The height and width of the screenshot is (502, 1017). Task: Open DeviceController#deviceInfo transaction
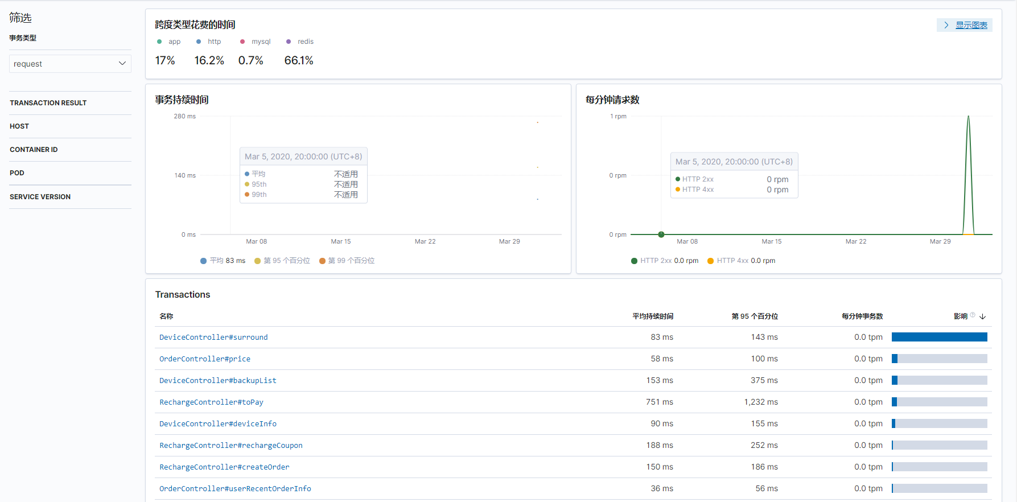[x=218, y=424]
